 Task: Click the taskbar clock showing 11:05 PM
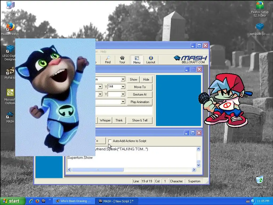[x=263, y=201]
